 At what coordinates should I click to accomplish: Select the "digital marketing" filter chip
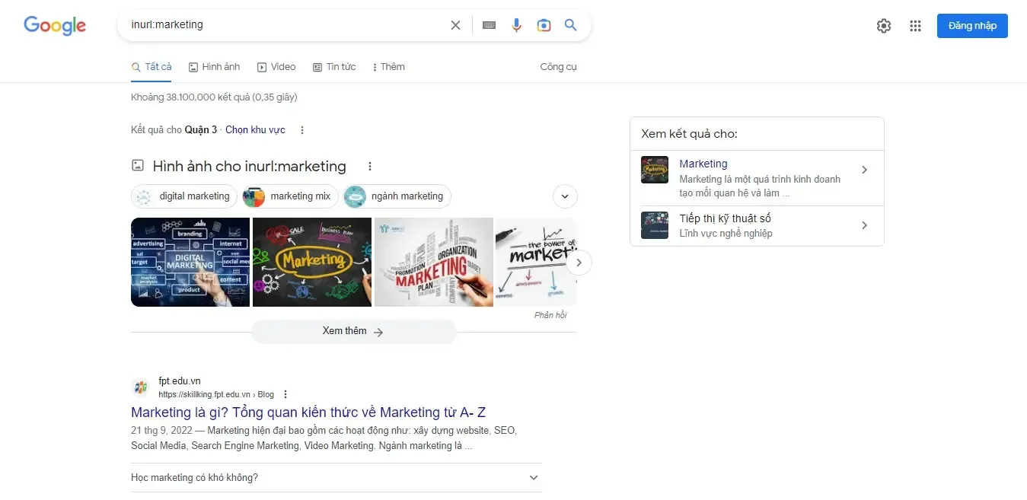point(183,196)
